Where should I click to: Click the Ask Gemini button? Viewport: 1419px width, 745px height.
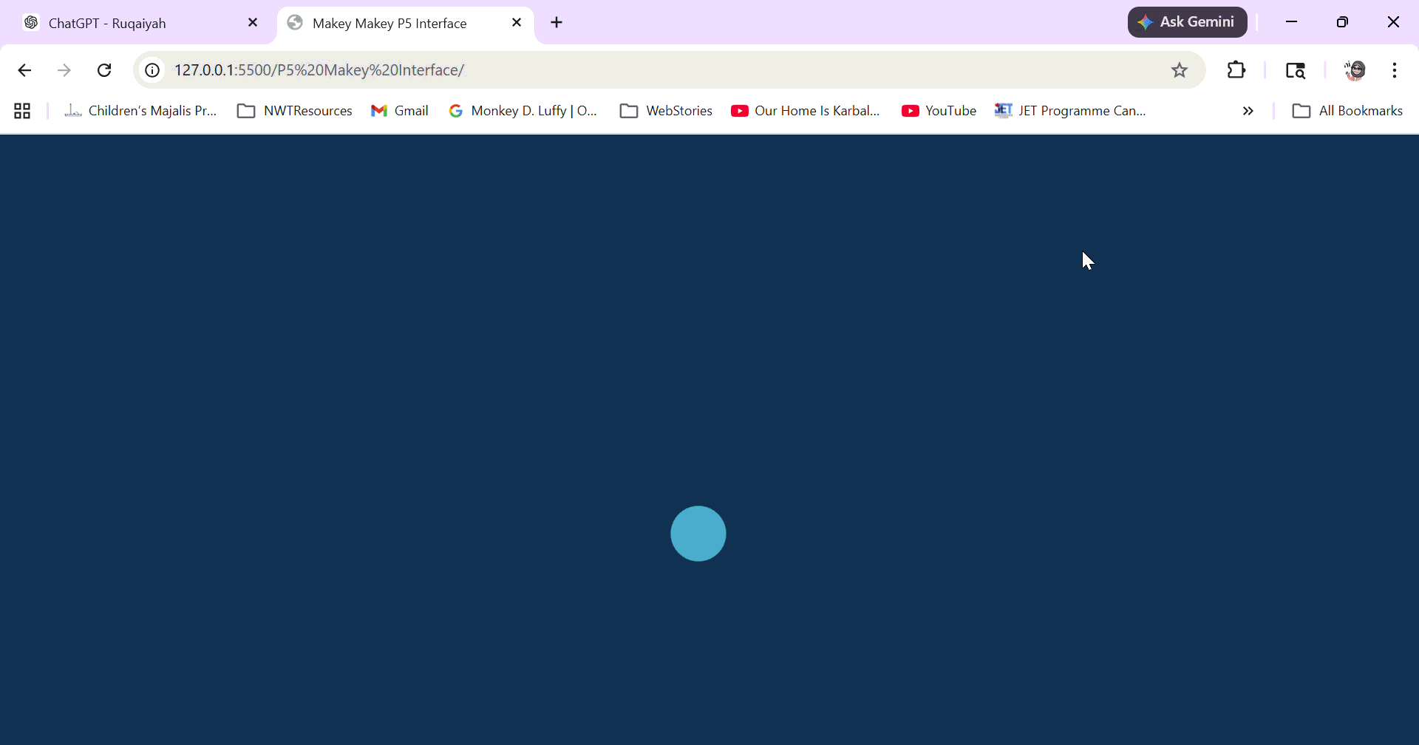(x=1188, y=22)
